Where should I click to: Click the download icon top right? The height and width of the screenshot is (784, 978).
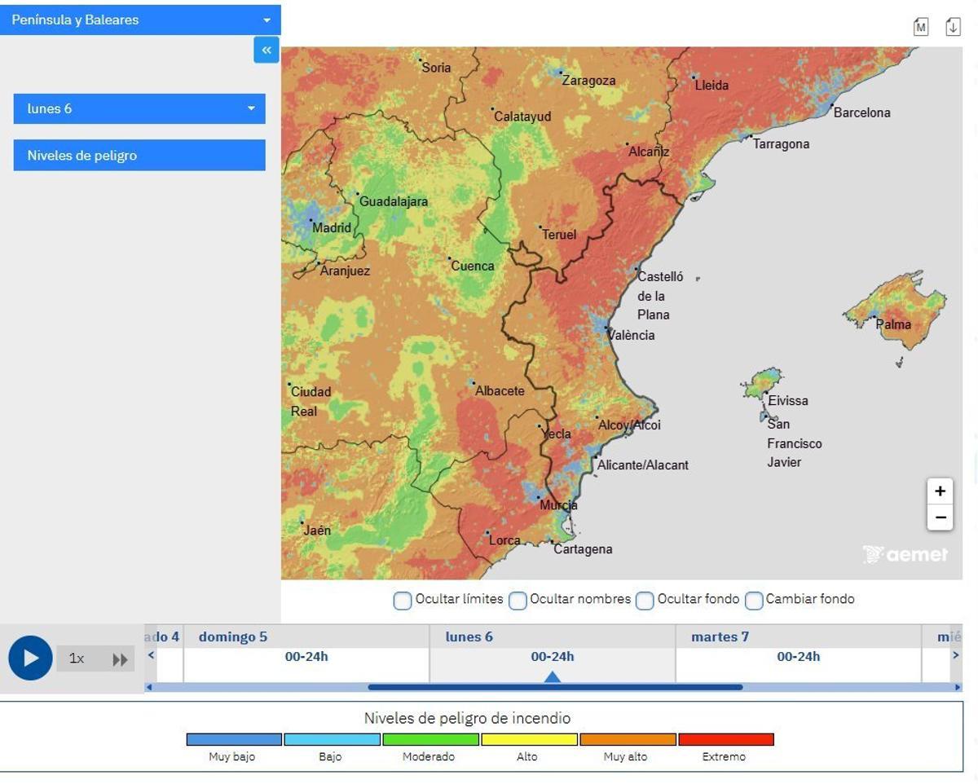[953, 26]
